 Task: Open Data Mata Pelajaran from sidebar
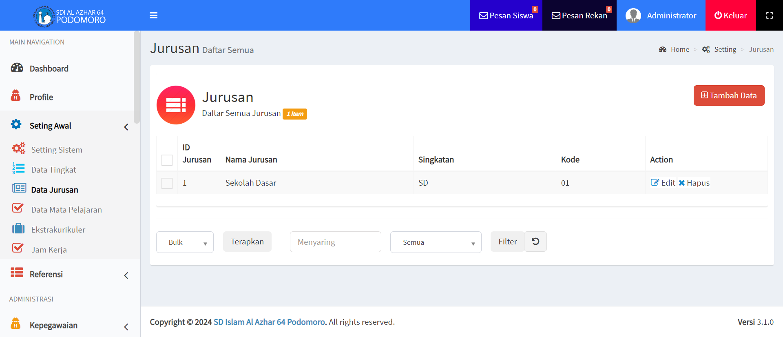[66, 210]
